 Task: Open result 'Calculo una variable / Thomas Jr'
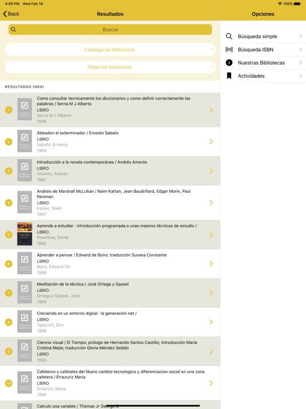(110, 405)
